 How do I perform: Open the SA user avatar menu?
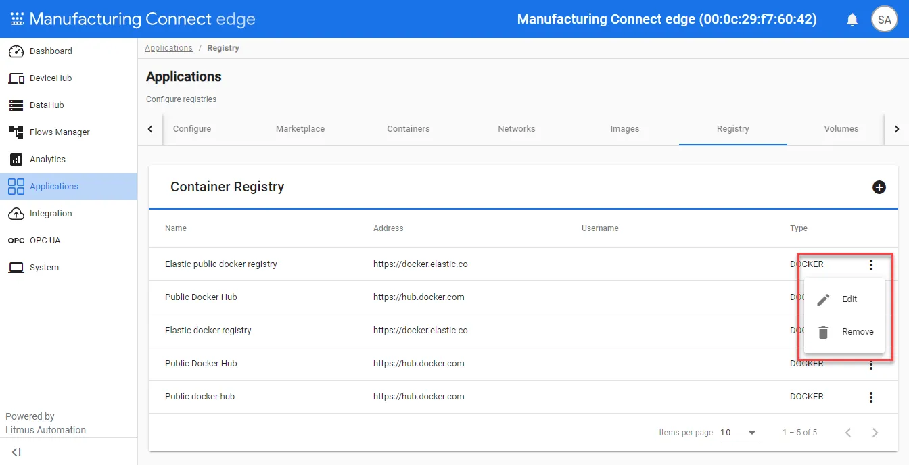click(x=884, y=20)
